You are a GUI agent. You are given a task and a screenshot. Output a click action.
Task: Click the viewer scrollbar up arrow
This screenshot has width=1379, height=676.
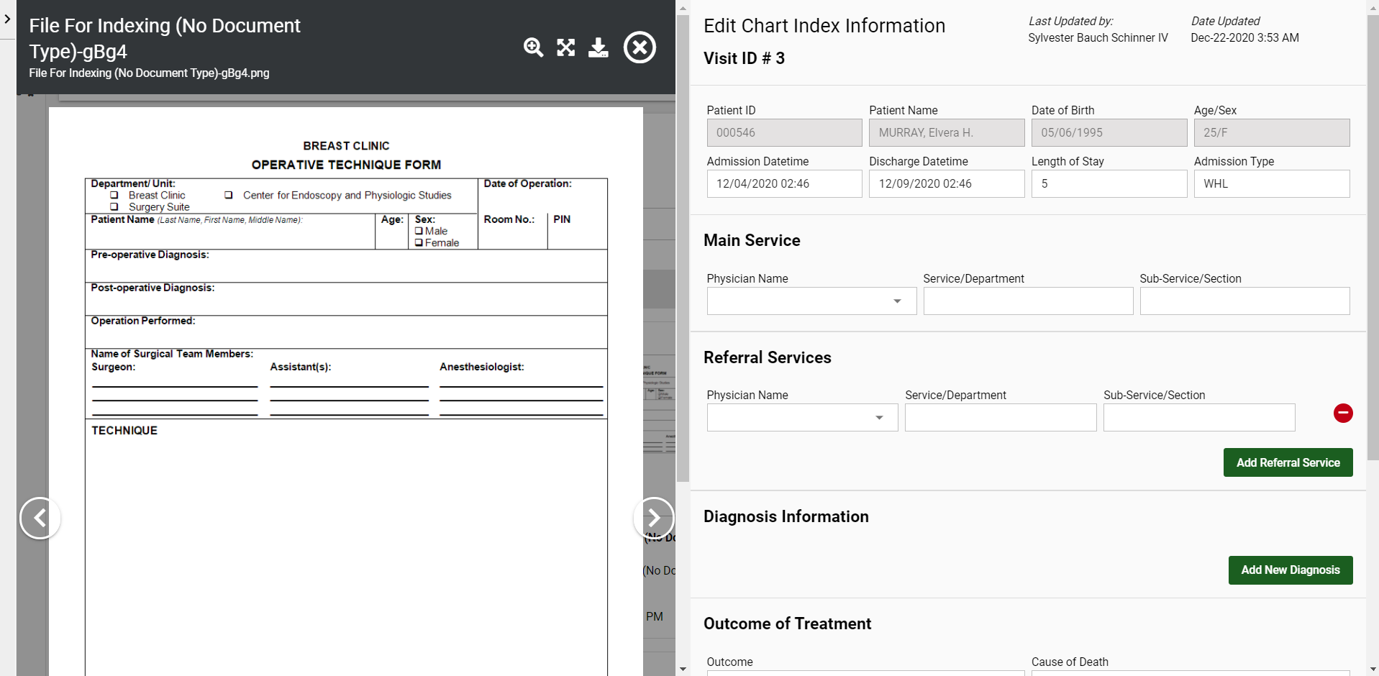[x=683, y=8]
